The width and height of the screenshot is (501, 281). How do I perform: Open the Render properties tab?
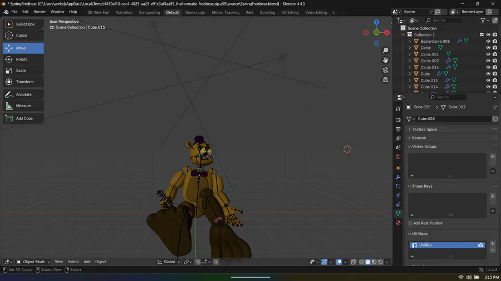398,120
